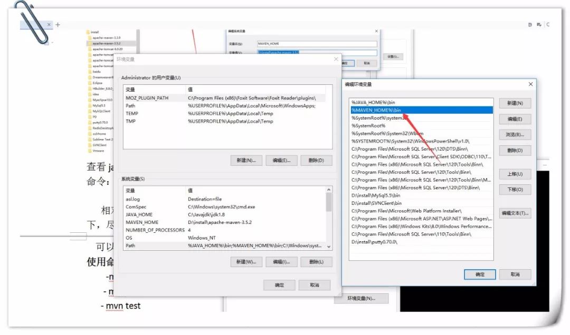Click the RedisDesktop folder icon

pos(89,127)
